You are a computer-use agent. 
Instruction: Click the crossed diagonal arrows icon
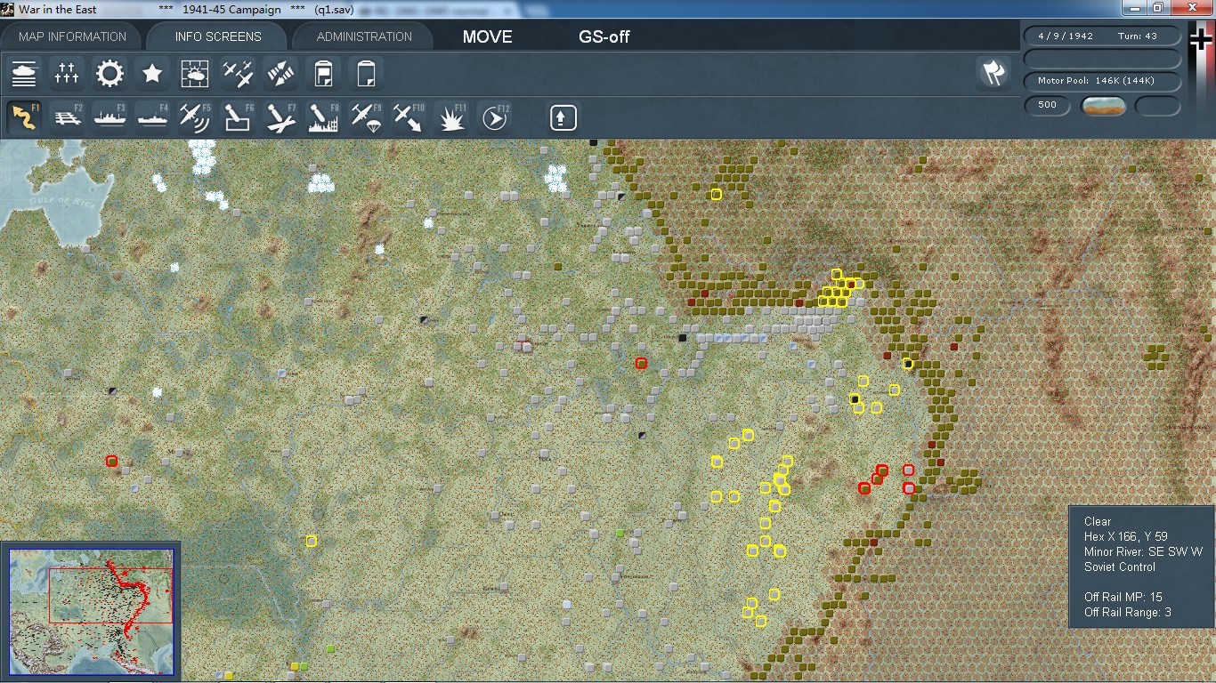point(280,74)
